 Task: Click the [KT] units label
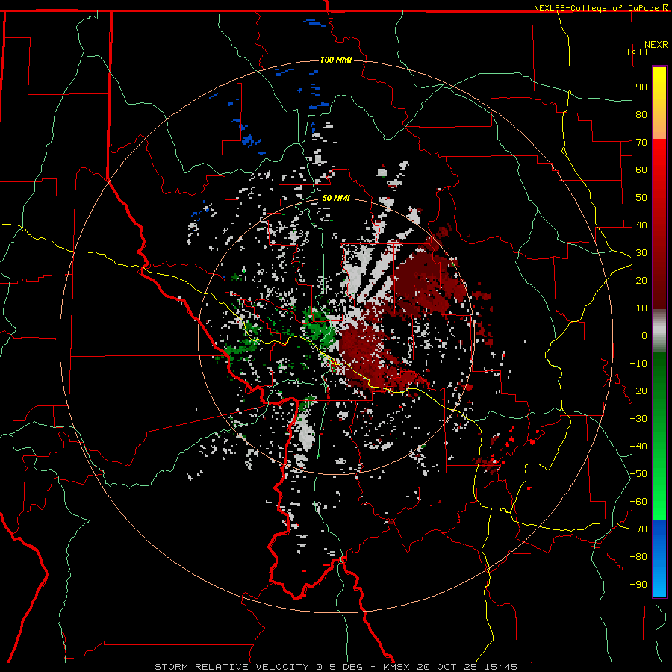(x=637, y=52)
